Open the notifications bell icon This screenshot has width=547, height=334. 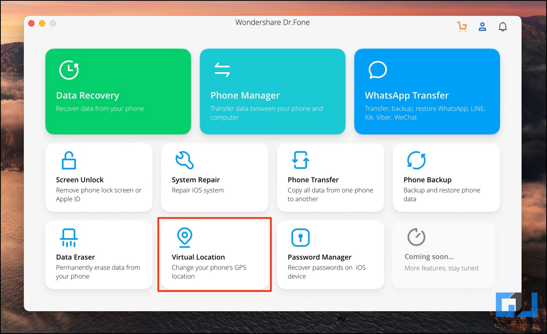pyautogui.click(x=502, y=27)
